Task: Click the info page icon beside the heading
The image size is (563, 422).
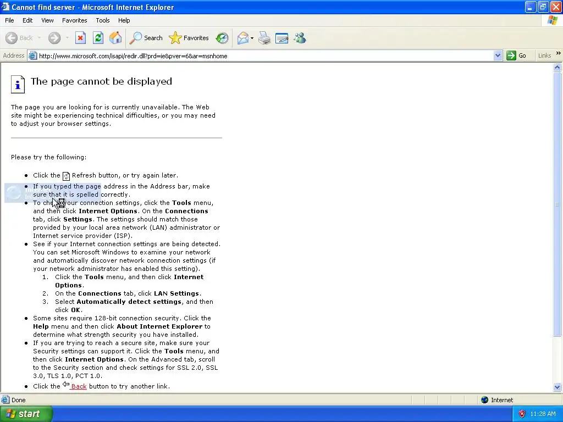Action: (x=18, y=84)
